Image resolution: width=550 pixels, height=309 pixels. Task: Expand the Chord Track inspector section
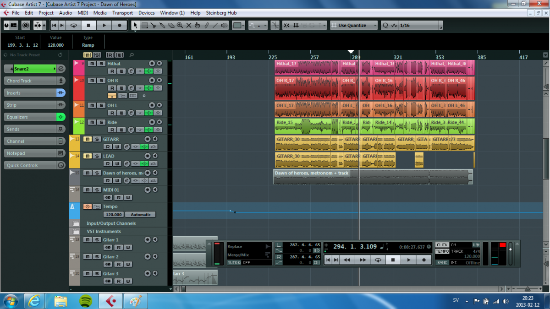click(x=34, y=81)
